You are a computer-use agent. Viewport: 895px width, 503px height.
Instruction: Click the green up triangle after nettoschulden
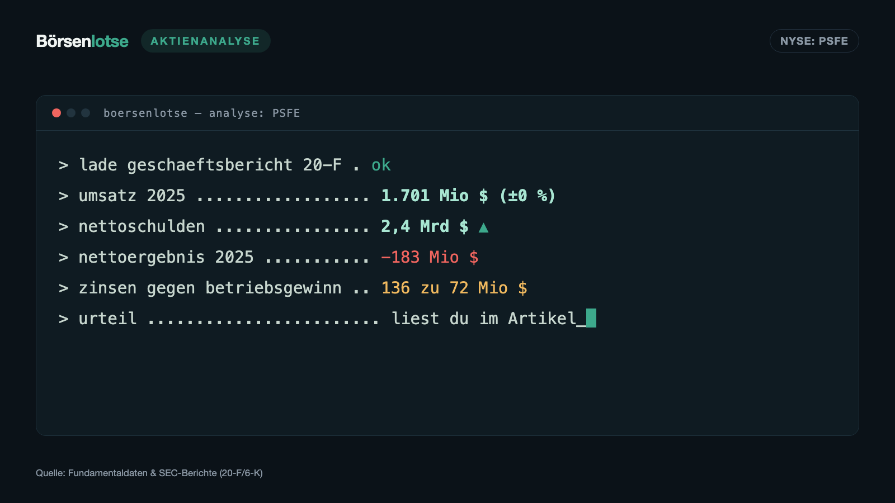pos(483,227)
